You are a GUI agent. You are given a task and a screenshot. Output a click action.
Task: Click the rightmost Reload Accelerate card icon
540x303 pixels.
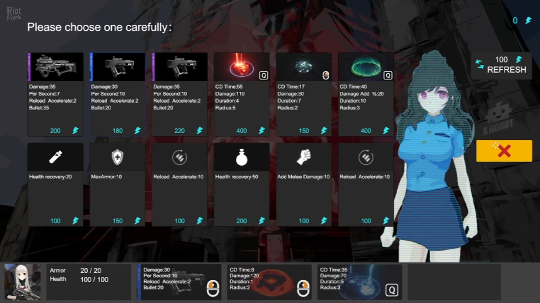coord(366,157)
